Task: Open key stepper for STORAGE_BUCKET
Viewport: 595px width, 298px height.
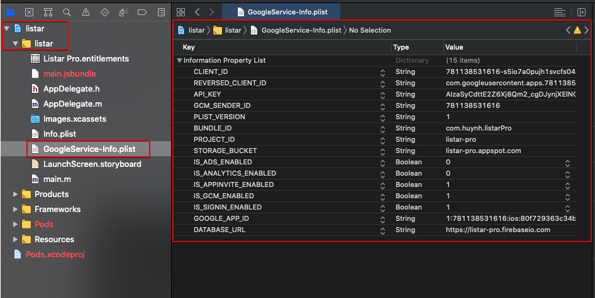Action: 382,151
